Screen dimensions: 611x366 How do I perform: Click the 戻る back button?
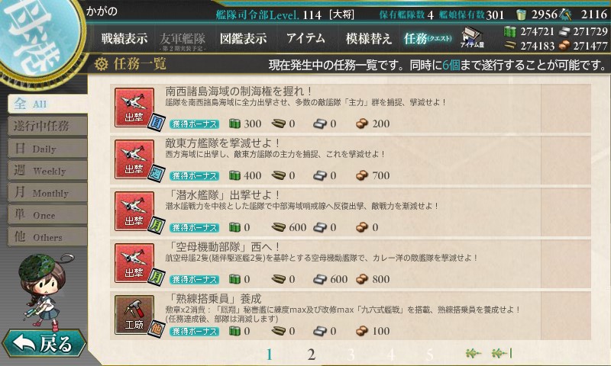tap(44, 343)
